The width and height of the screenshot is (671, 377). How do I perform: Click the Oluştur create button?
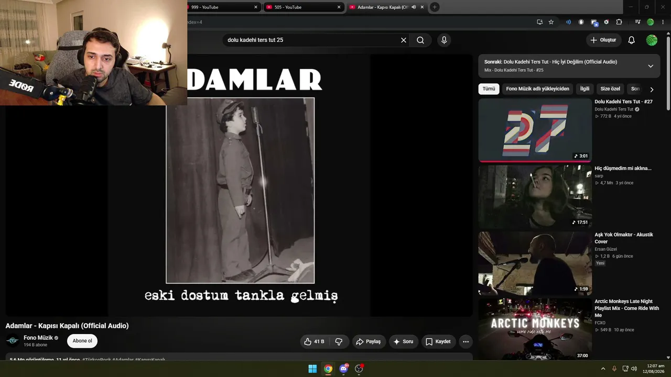[603, 40]
